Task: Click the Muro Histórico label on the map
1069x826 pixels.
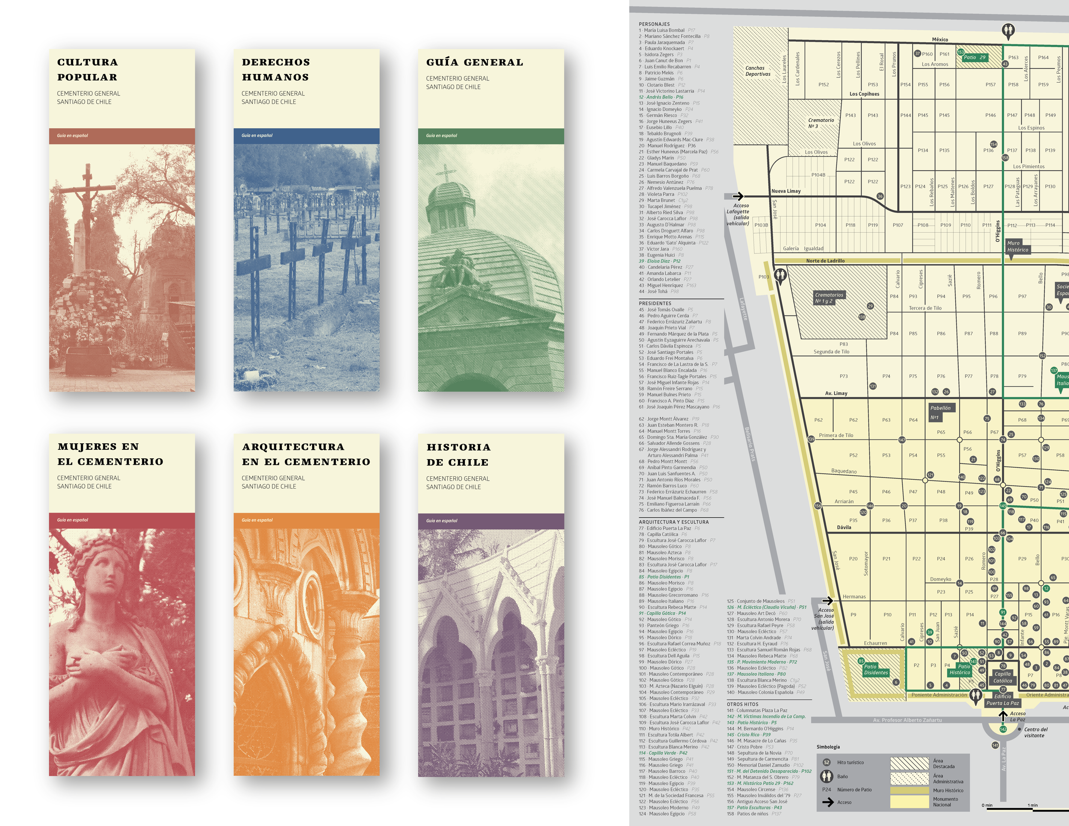Action: 1018,247
